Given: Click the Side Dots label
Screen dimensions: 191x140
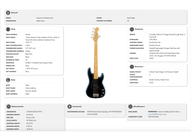Looking at the screenshot, I should coord(10,57).
